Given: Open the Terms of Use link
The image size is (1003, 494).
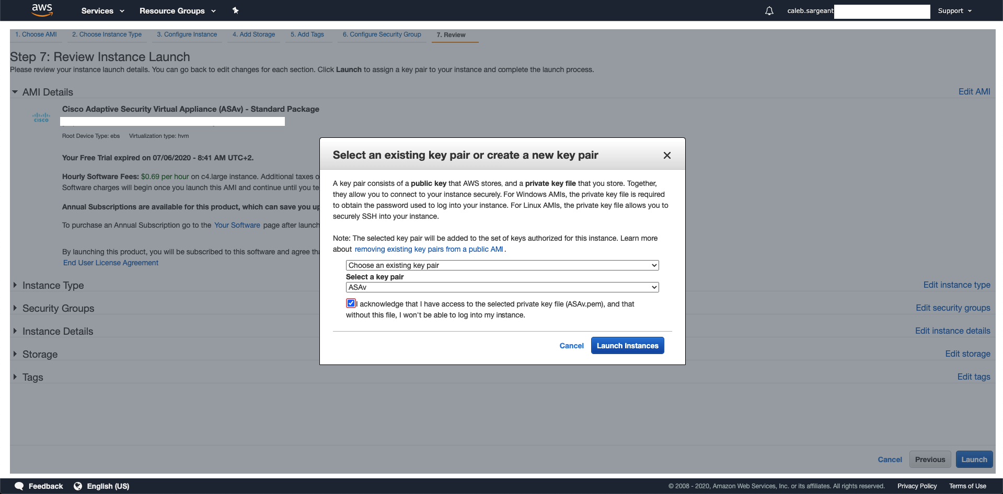Looking at the screenshot, I should pos(967,486).
